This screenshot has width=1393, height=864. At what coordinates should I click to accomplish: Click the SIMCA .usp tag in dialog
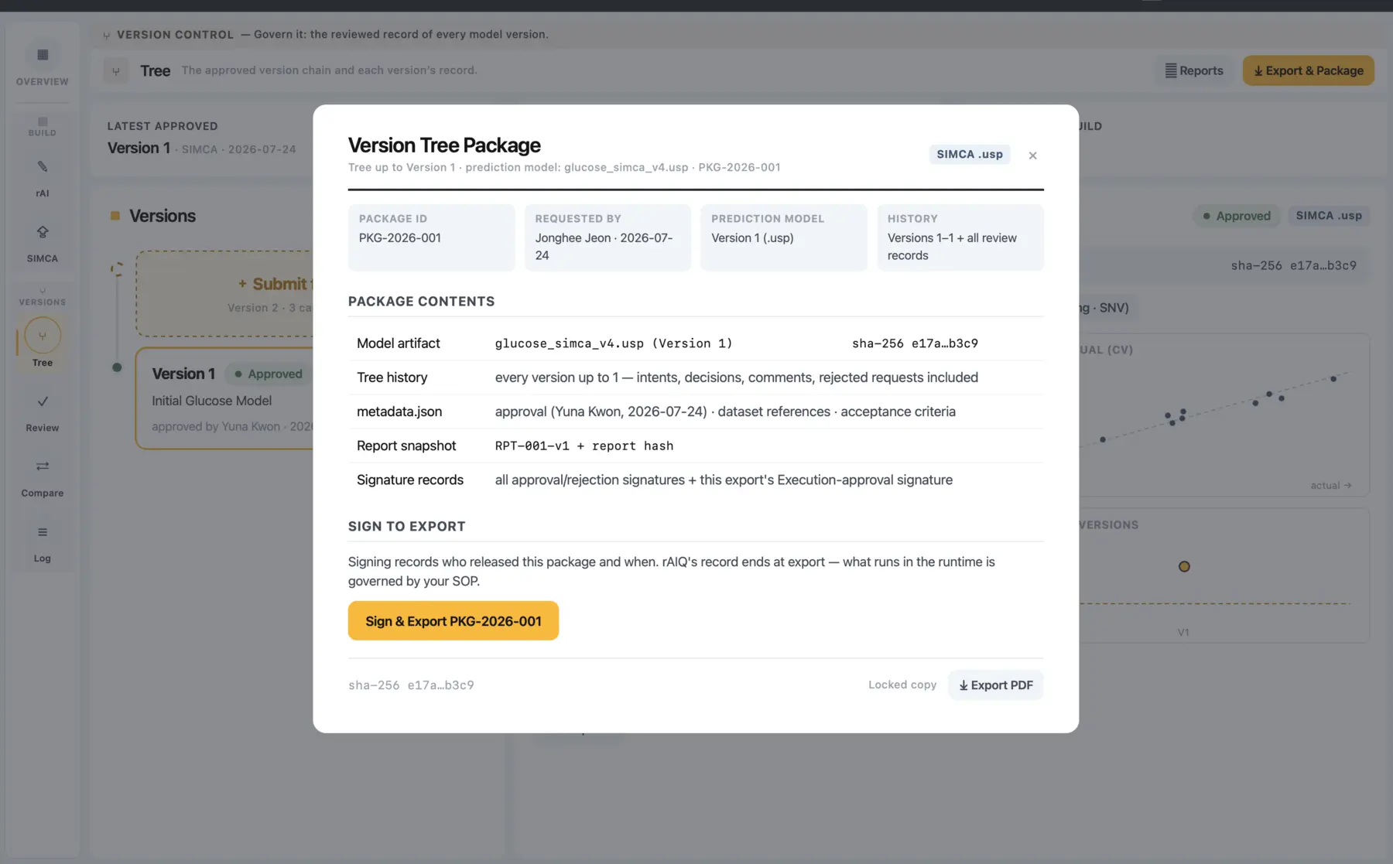click(969, 154)
